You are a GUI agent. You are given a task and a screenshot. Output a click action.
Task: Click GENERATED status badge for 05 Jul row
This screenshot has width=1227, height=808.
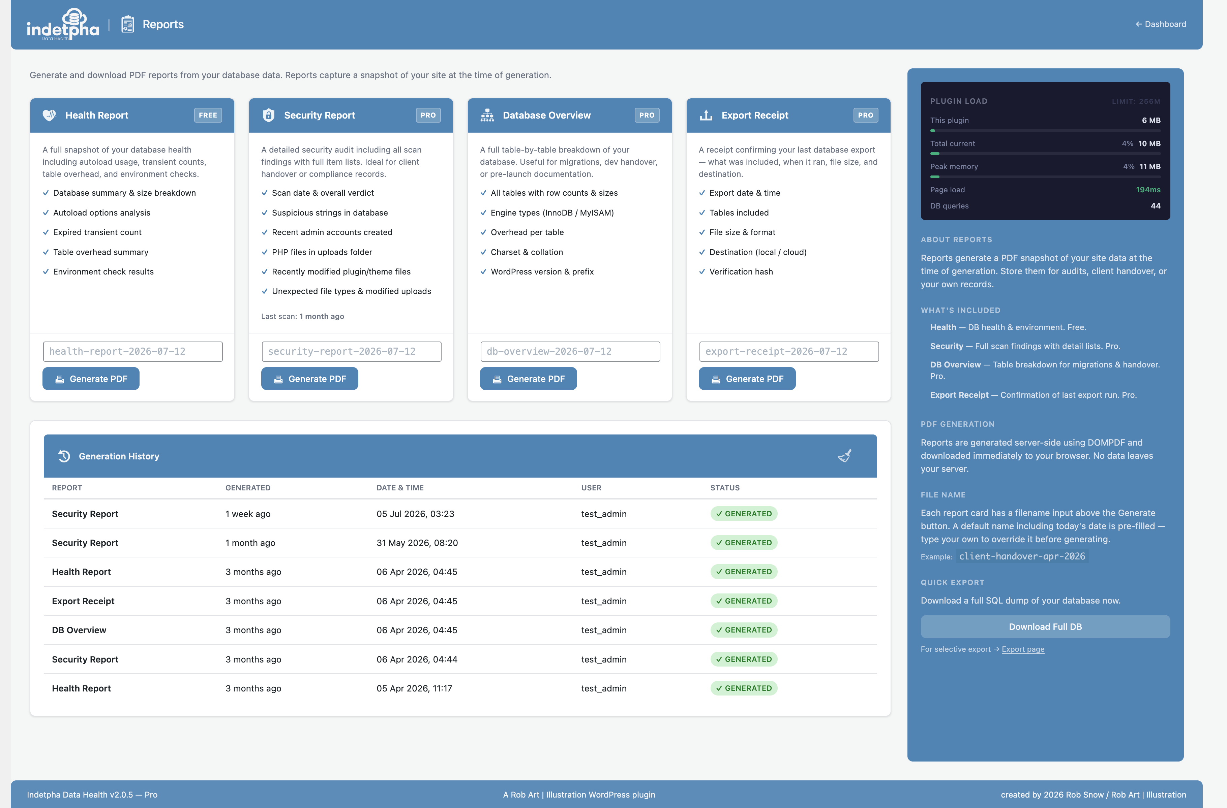744,514
